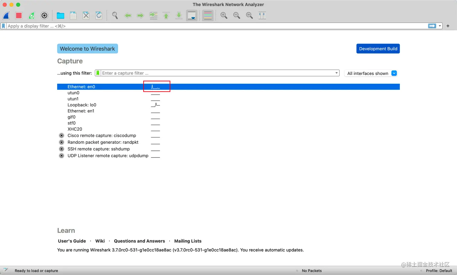This screenshot has height=275, width=457.
Task: Go forward in packet history arrow
Action: pos(141,15)
